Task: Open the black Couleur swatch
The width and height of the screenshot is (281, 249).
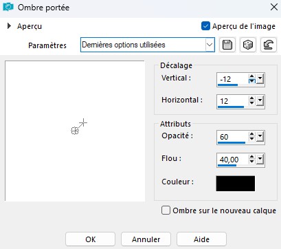Action: (x=236, y=184)
